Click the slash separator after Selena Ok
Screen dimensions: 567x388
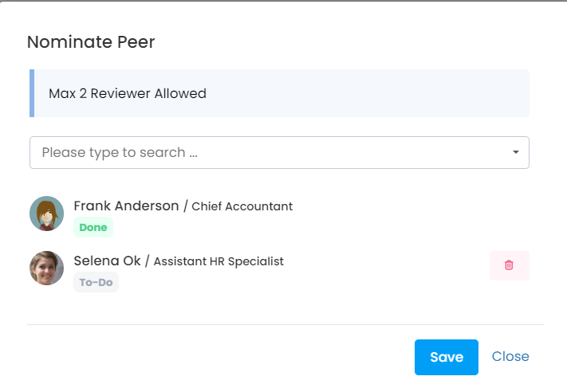pos(148,261)
